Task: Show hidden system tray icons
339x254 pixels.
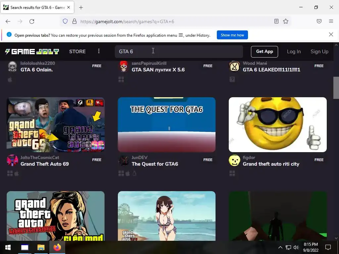Action: [x=280, y=247]
